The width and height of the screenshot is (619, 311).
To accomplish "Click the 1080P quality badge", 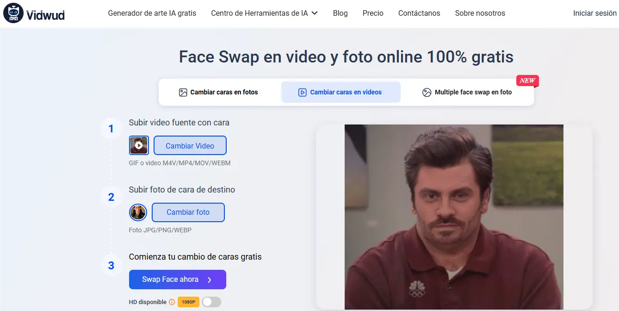I will click(188, 302).
